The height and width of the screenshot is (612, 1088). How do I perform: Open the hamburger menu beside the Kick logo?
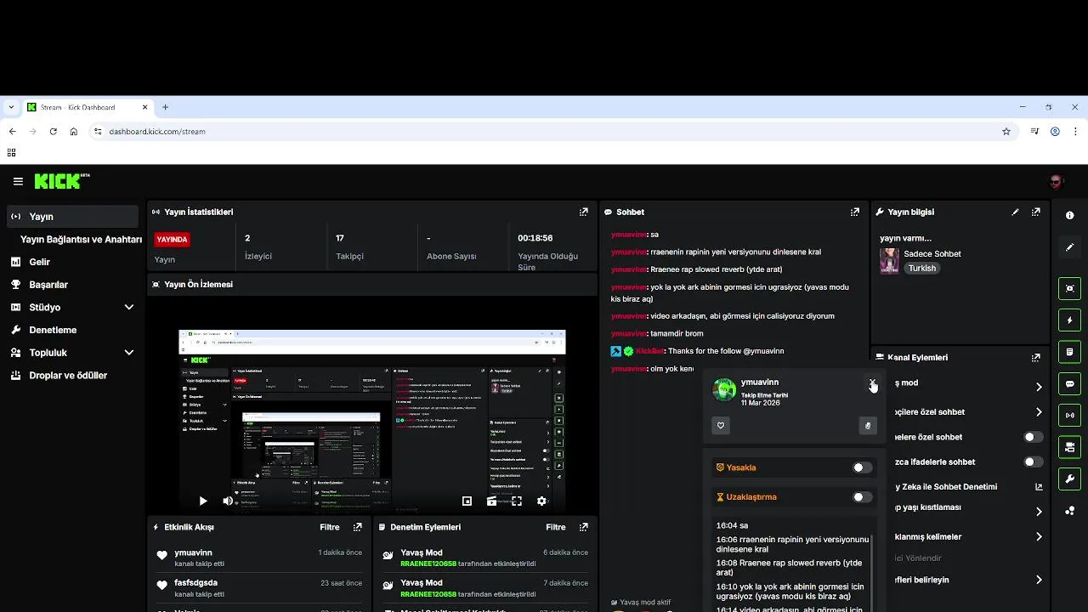pos(18,181)
